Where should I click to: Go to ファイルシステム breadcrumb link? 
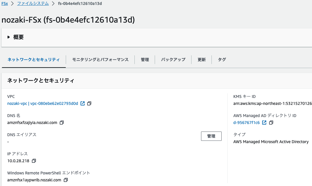tap(32, 4)
